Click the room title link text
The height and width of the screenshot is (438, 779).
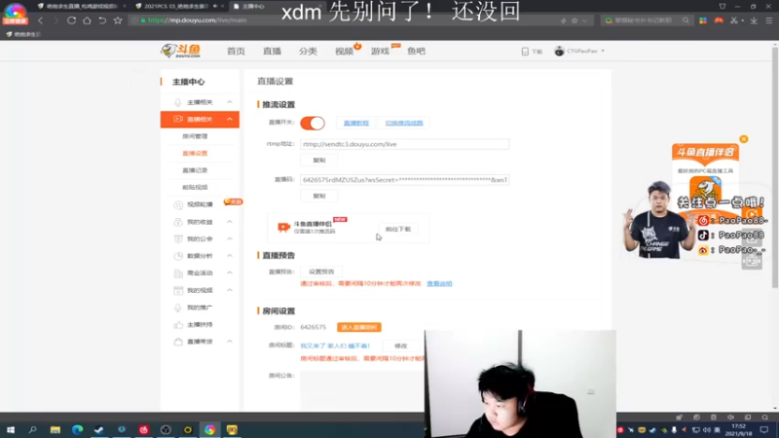pyautogui.click(x=335, y=346)
